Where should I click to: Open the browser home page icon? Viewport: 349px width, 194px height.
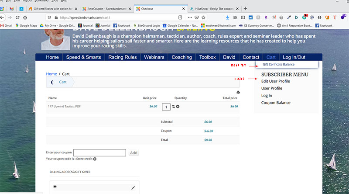coord(25,17)
